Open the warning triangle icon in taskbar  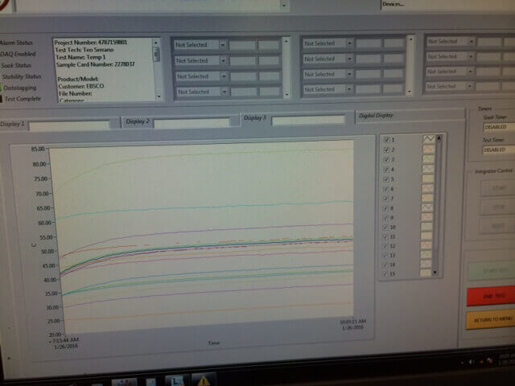point(204,378)
